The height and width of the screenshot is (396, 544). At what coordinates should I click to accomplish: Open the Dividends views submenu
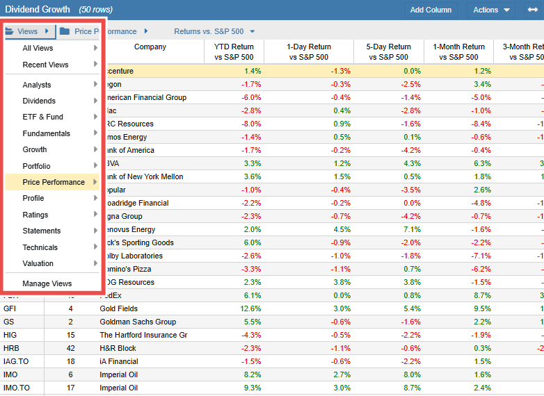pos(52,101)
